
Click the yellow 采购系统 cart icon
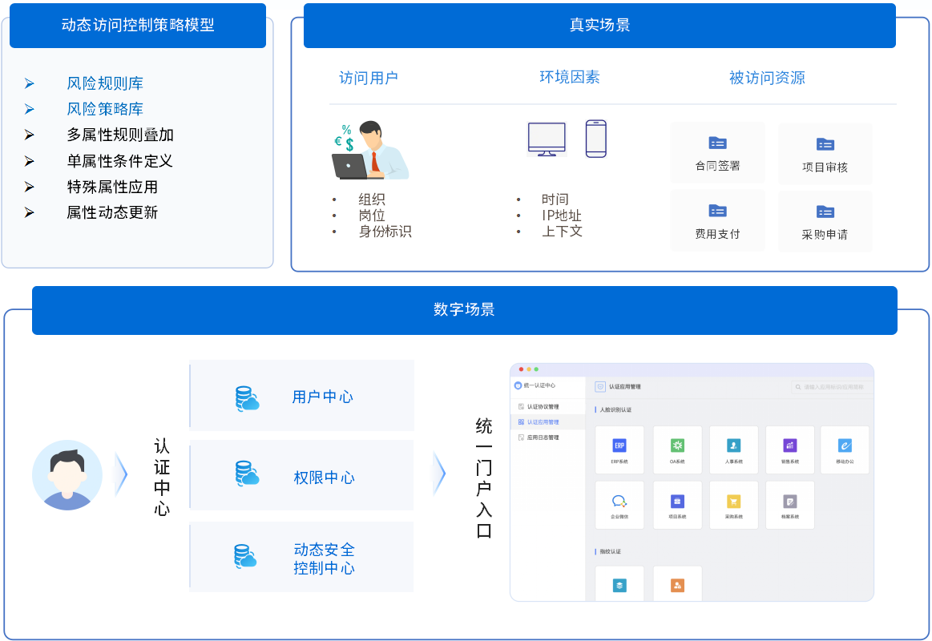pos(733,502)
